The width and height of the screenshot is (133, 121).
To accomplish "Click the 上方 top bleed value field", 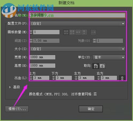I will pyautogui.click(x=41, y=78).
